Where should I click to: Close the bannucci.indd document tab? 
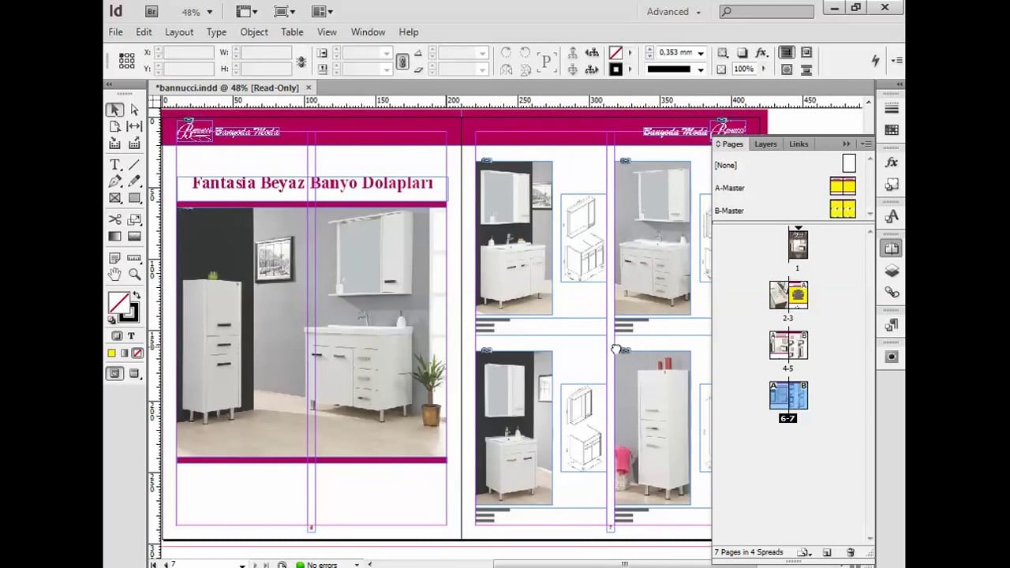point(309,88)
